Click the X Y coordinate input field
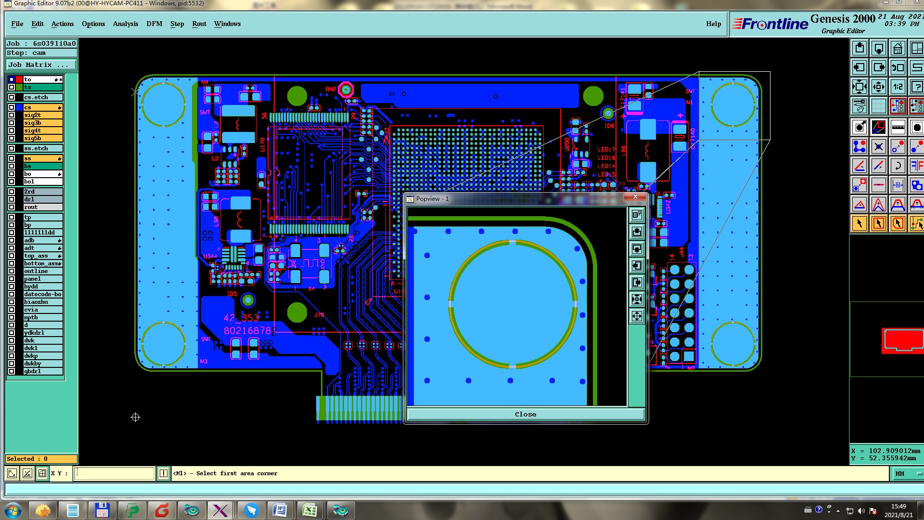This screenshot has height=520, width=924. click(x=115, y=474)
